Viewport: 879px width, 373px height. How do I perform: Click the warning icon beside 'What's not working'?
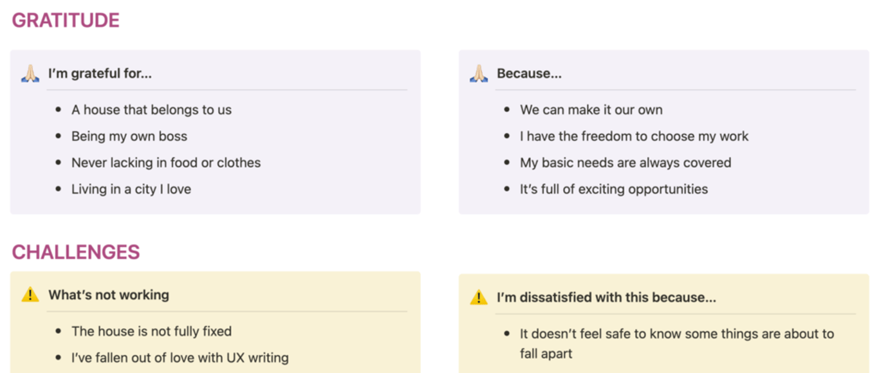click(30, 295)
